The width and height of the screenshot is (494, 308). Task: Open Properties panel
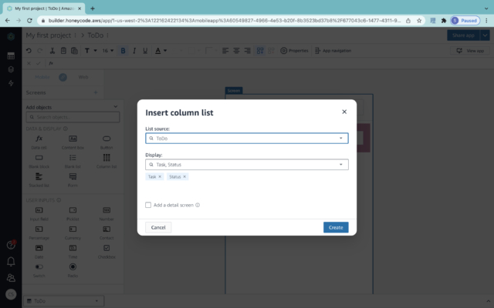[x=294, y=51]
